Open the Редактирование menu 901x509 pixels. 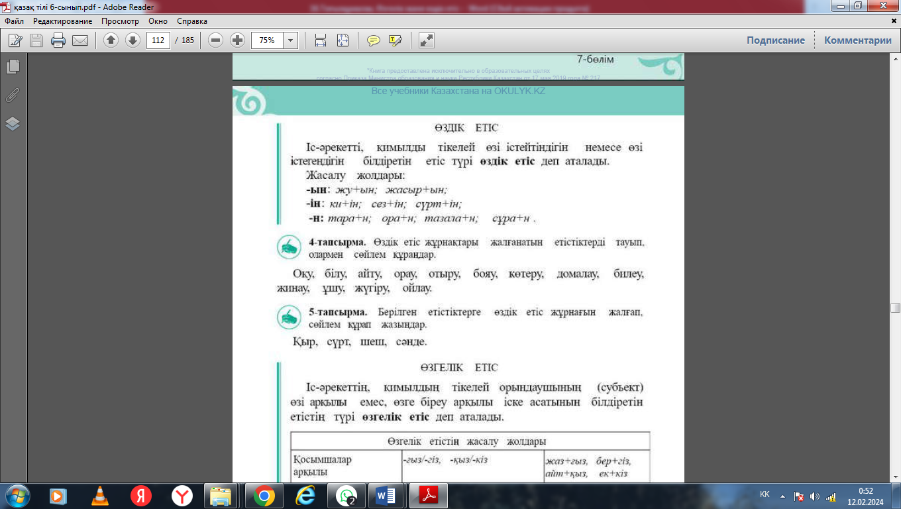[x=63, y=21]
